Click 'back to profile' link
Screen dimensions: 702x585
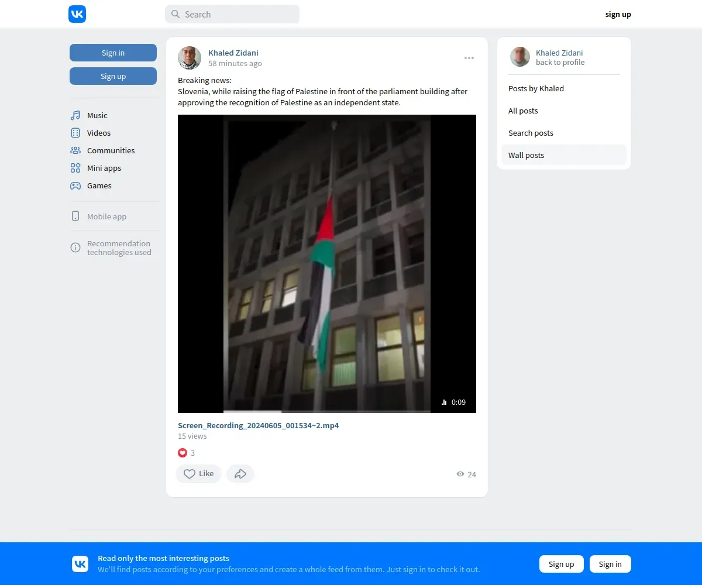pyautogui.click(x=560, y=62)
